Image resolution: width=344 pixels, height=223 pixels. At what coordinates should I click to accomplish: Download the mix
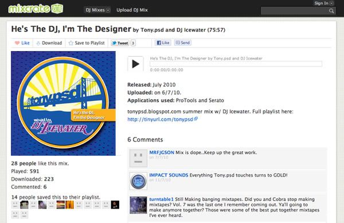coord(49,43)
